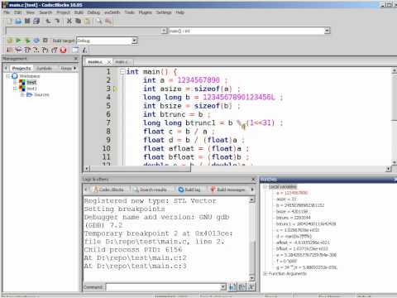Open the empty scope combo box arrow

pyautogui.click(x=164, y=31)
